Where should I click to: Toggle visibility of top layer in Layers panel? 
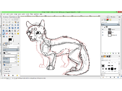pos(103,29)
